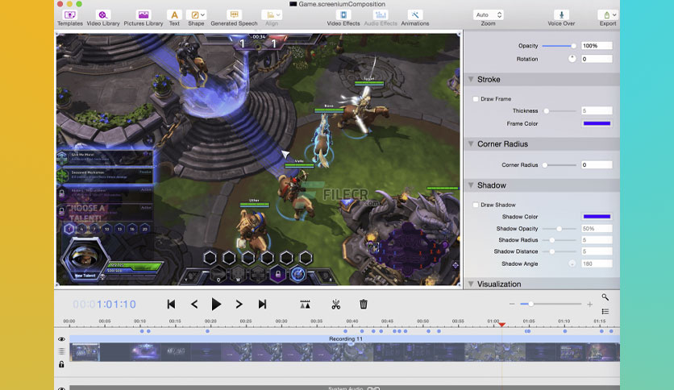Click the Corner Radius slider

pyautogui.click(x=560, y=165)
